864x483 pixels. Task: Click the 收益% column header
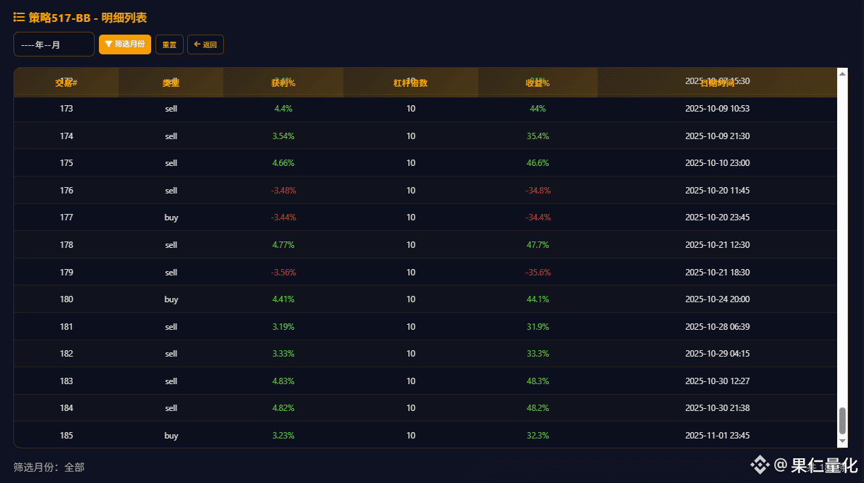(538, 81)
